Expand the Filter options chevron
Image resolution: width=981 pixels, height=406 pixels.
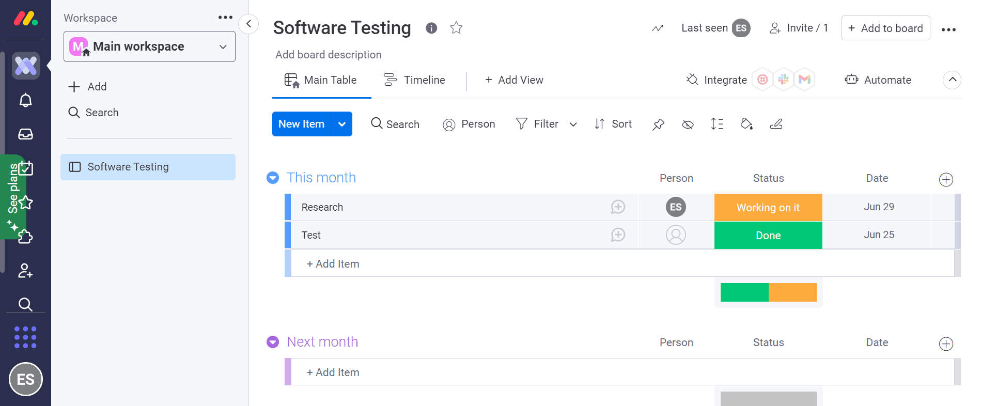point(573,124)
